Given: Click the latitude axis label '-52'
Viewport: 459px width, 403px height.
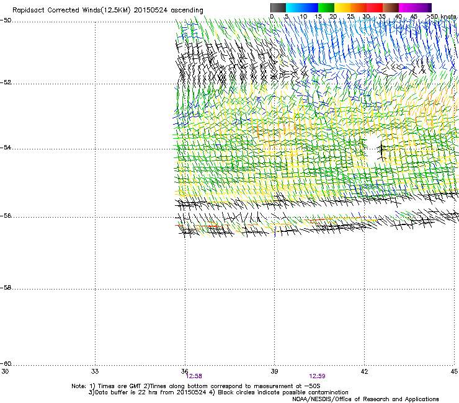Looking at the screenshot, I should [6, 82].
